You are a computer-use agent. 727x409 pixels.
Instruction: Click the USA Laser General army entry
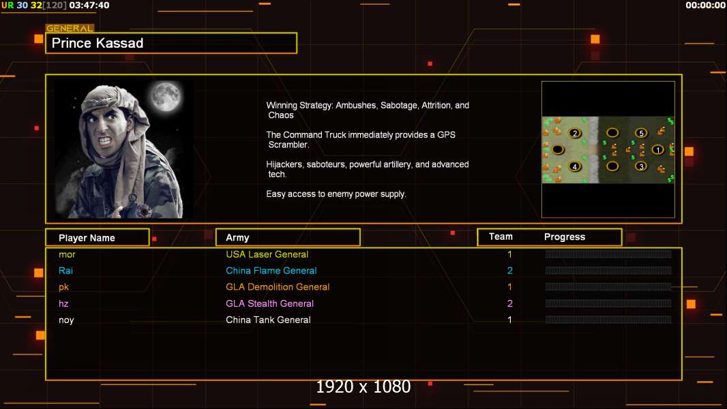click(x=267, y=254)
